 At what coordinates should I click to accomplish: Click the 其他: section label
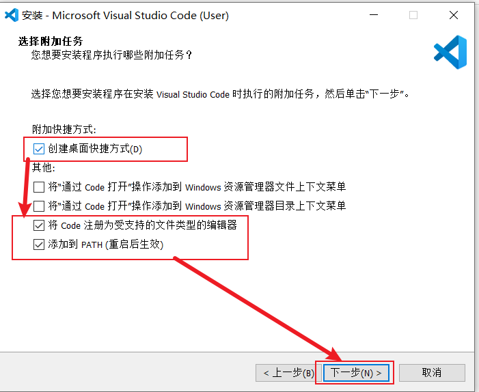coord(44,167)
